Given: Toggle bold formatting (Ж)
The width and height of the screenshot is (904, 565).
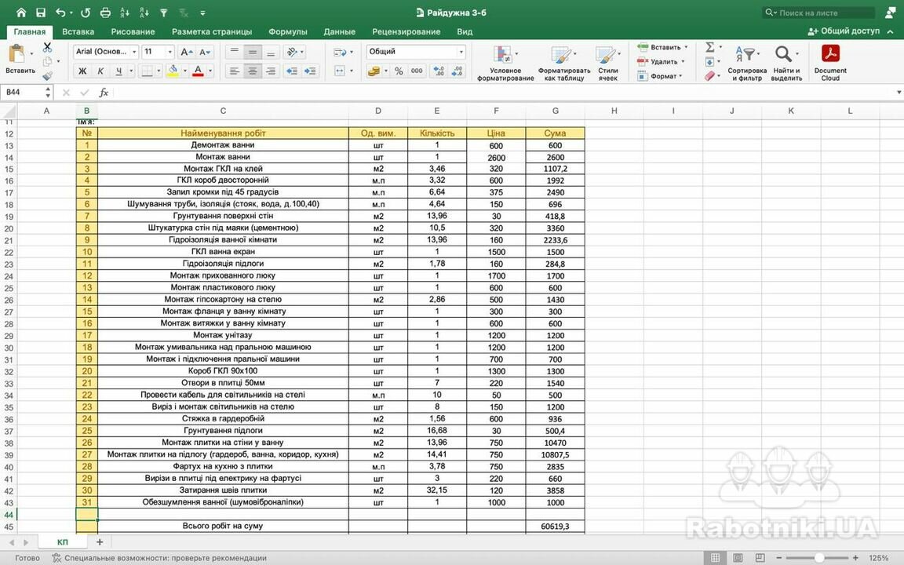Looking at the screenshot, I should point(82,71).
